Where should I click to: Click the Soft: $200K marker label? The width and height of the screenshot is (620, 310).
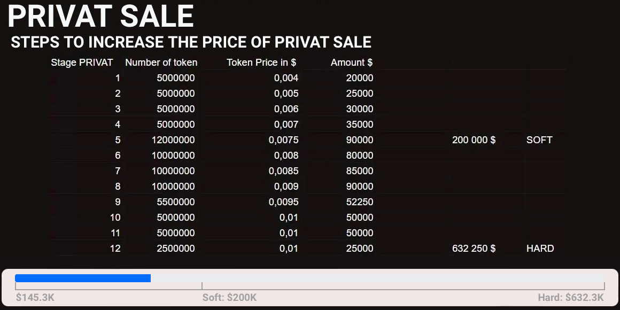229,298
